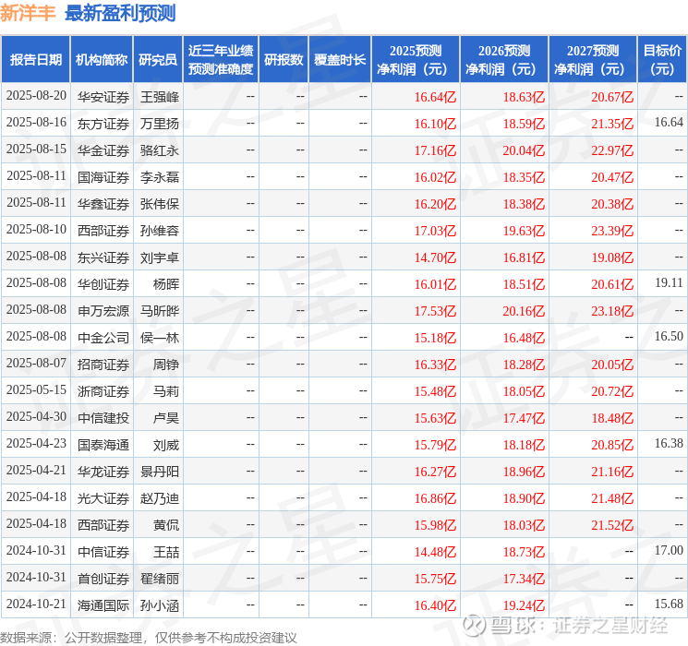688x646 pixels.
Task: Click the target price 19.11
Action: [669, 282]
